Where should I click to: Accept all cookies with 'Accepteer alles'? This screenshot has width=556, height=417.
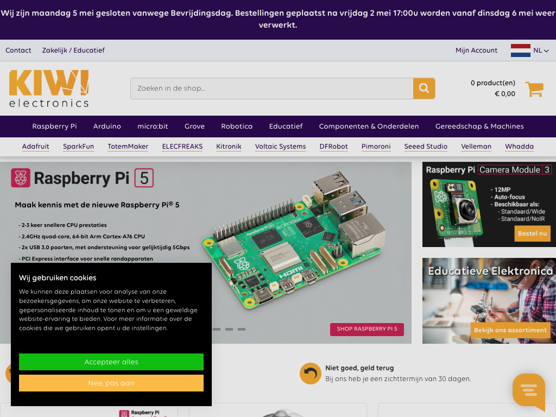pyautogui.click(x=111, y=362)
